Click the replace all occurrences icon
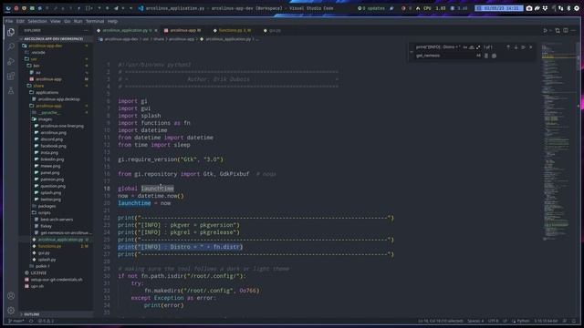584x328 pixels. (494, 56)
